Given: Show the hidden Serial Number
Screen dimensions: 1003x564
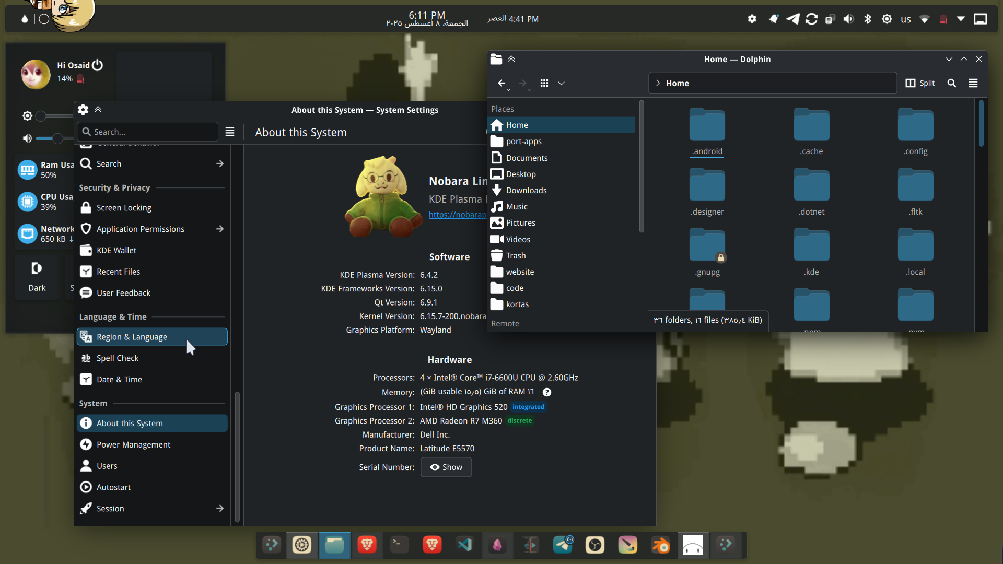Looking at the screenshot, I should tap(446, 467).
